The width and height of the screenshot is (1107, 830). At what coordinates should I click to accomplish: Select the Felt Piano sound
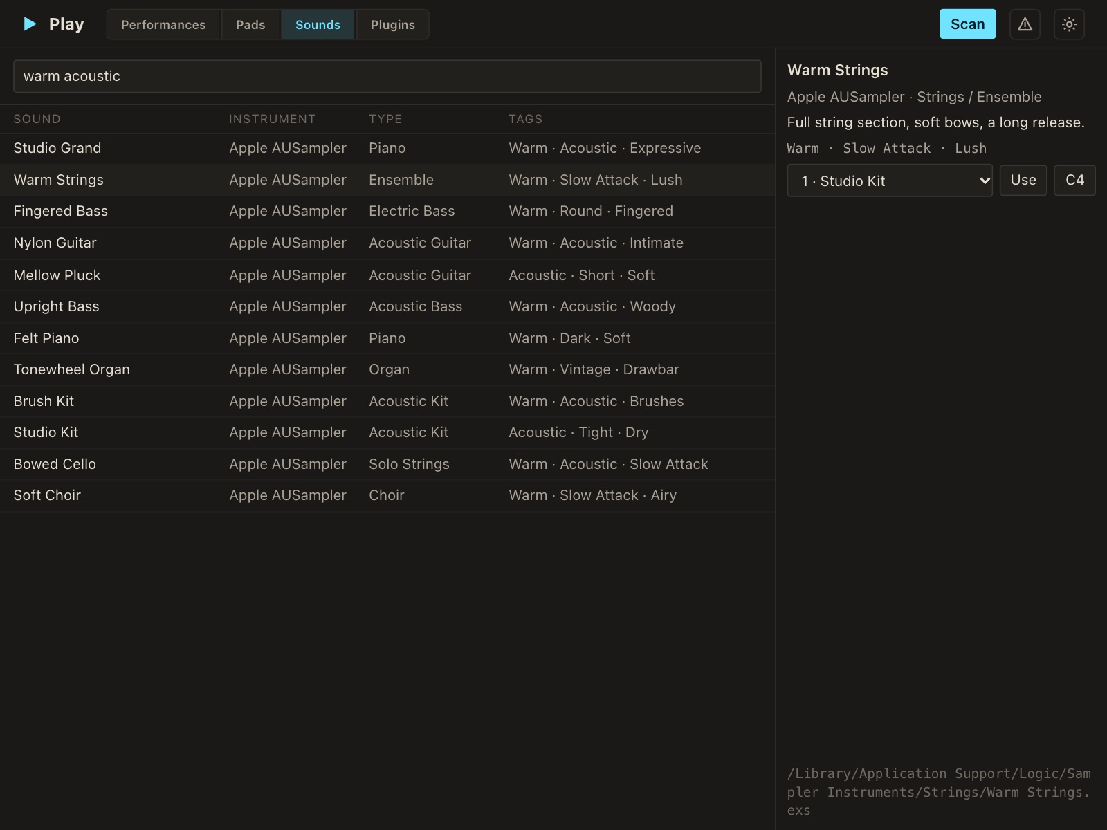(387, 338)
